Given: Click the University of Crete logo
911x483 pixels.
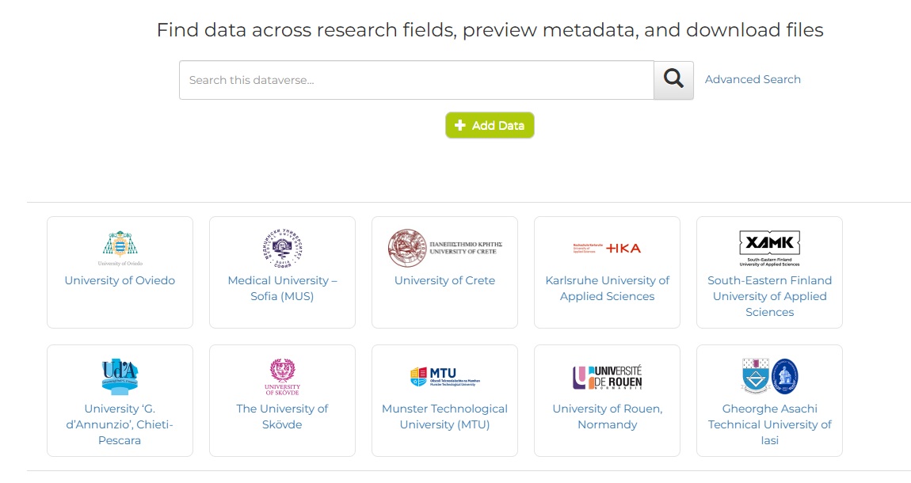Looking at the screenshot, I should [444, 248].
